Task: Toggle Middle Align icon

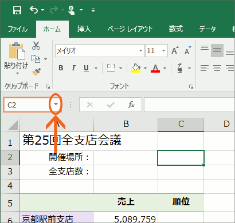Action: pos(217,50)
